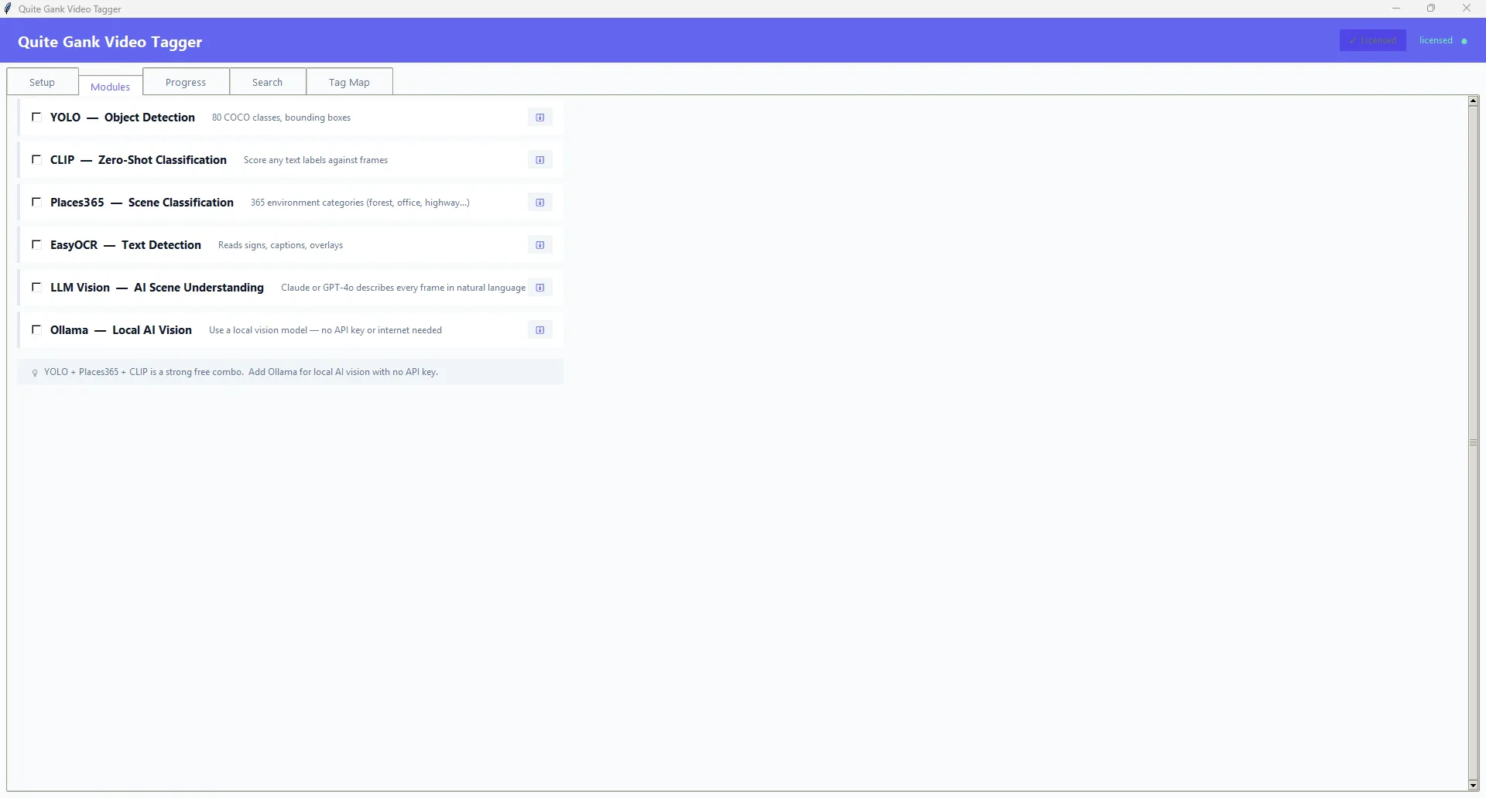This screenshot has width=1486, height=798.
Task: Click the green license status dot
Action: click(x=1464, y=41)
